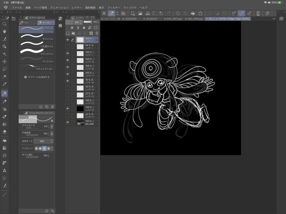Viewport: 286px width, 214px height.
Task: Click the layer mask icon in Layer panel
Action: (91, 33)
